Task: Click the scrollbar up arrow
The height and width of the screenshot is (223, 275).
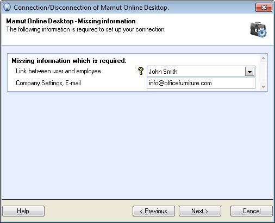Action: pyautogui.click(x=263, y=58)
